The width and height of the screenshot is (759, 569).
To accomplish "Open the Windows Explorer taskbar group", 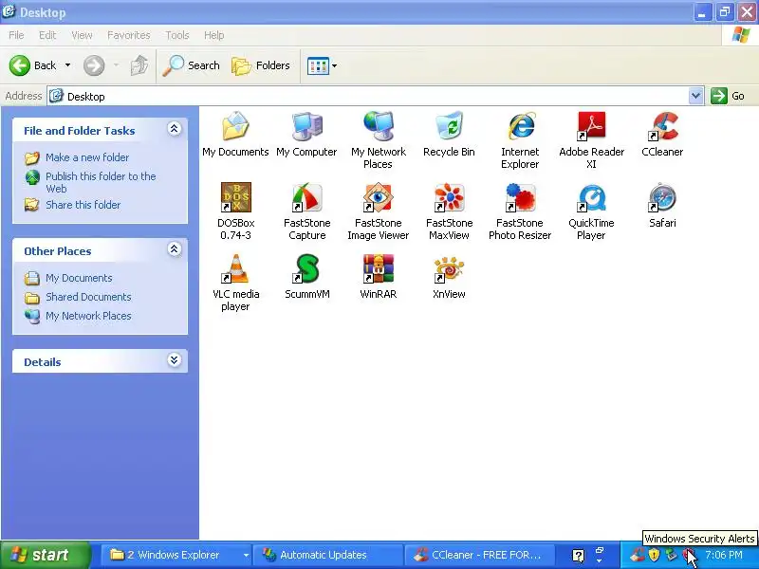I will 175,555.
